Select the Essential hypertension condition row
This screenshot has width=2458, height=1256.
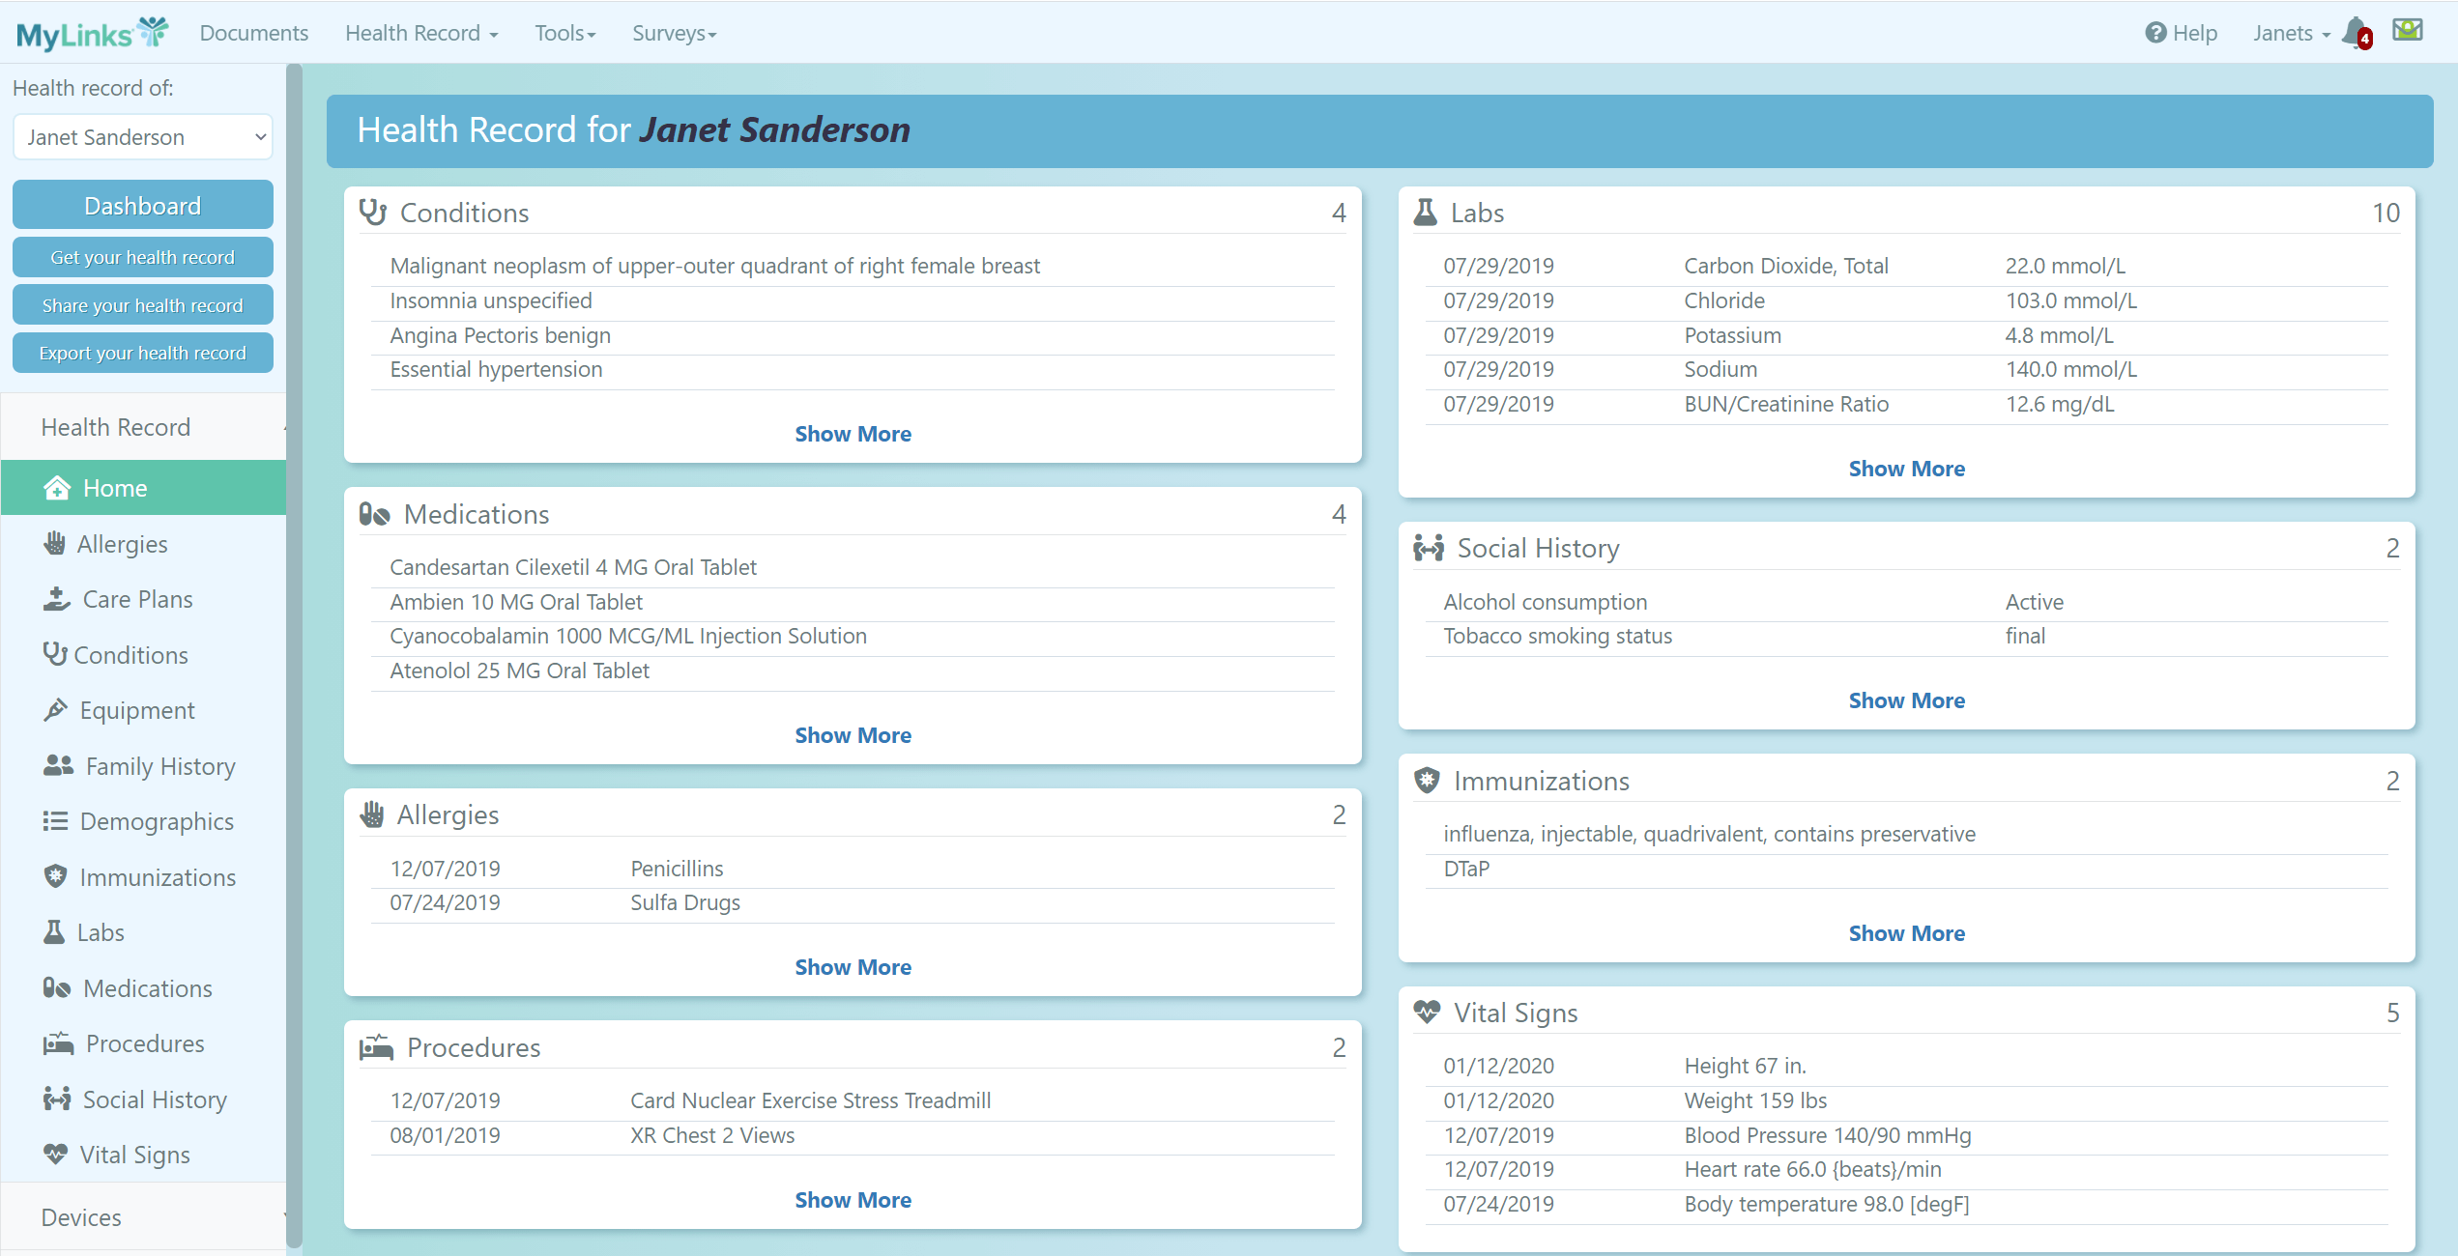click(x=853, y=370)
